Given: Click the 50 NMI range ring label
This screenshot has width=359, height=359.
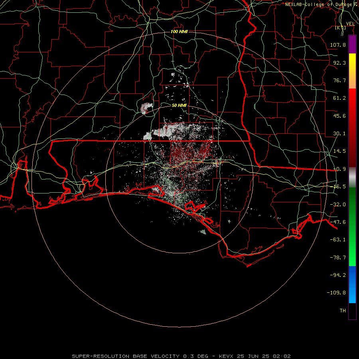Looking at the screenshot, I should tap(179, 106).
